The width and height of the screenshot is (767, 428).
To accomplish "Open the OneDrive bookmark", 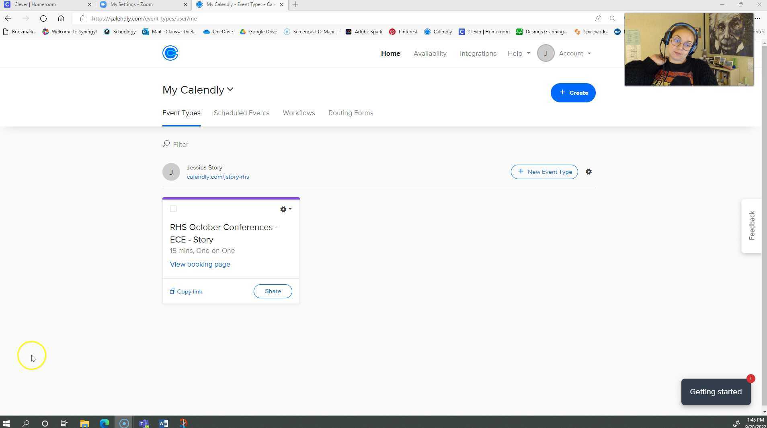I will pos(218,32).
